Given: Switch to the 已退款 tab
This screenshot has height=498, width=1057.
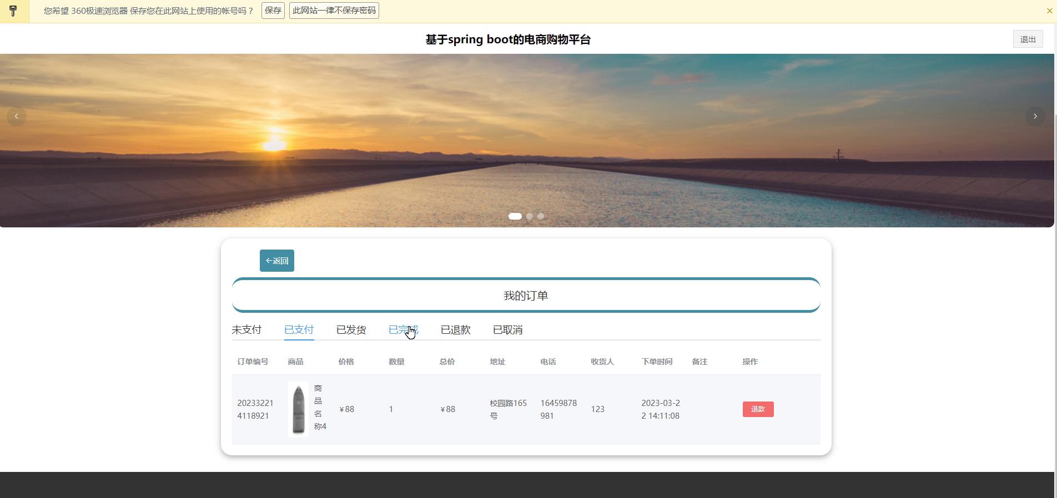Looking at the screenshot, I should coord(455,330).
